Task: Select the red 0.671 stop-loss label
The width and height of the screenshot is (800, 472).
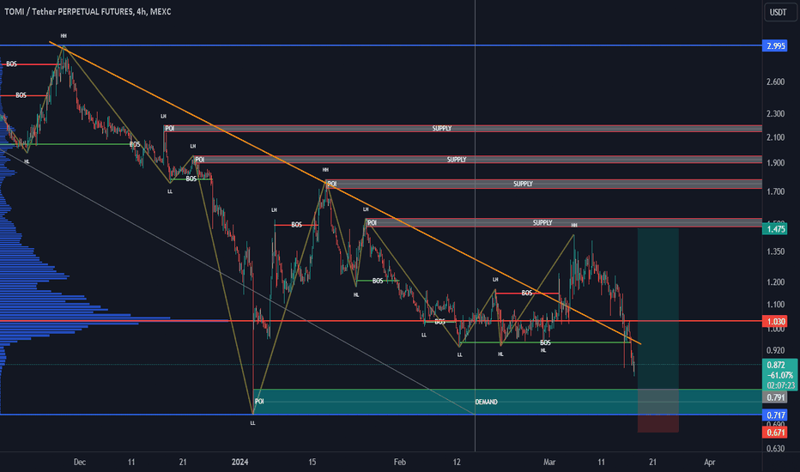Action: (x=774, y=433)
